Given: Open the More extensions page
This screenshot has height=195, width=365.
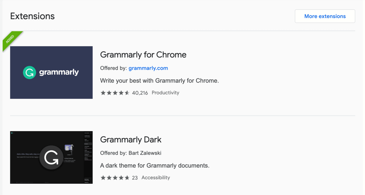Looking at the screenshot, I should point(325,16).
